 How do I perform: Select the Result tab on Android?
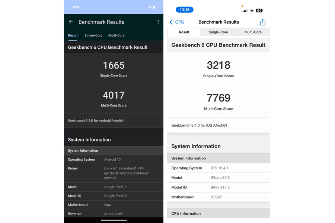coord(73,35)
